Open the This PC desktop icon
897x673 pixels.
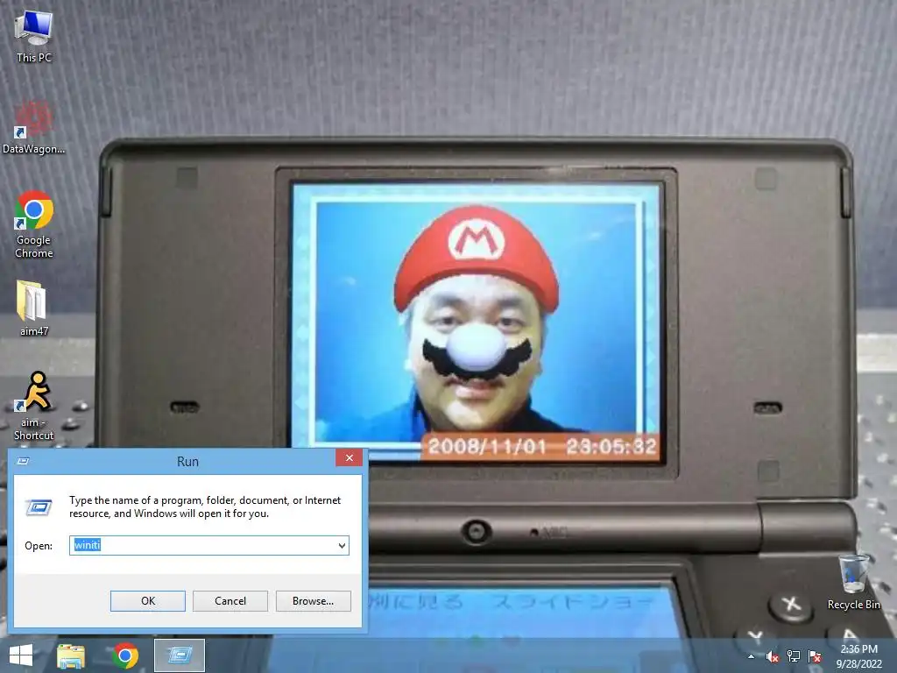tap(34, 37)
